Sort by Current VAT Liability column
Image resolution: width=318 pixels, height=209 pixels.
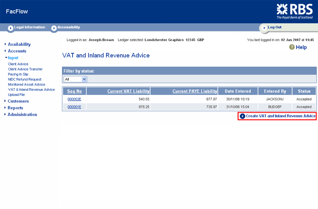(129, 91)
